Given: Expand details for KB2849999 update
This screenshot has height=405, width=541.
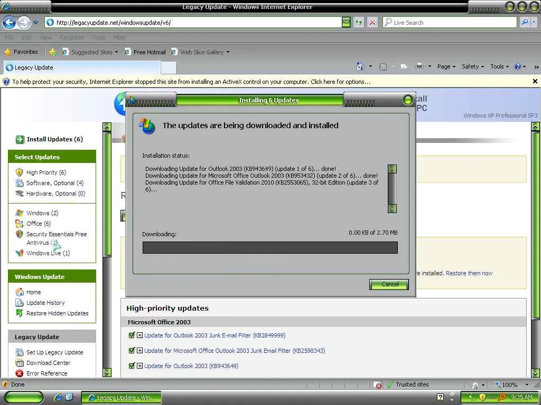Looking at the screenshot, I should tap(139, 335).
